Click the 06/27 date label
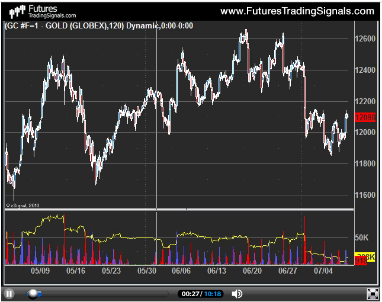The height and width of the screenshot is (302, 382). tap(288, 271)
